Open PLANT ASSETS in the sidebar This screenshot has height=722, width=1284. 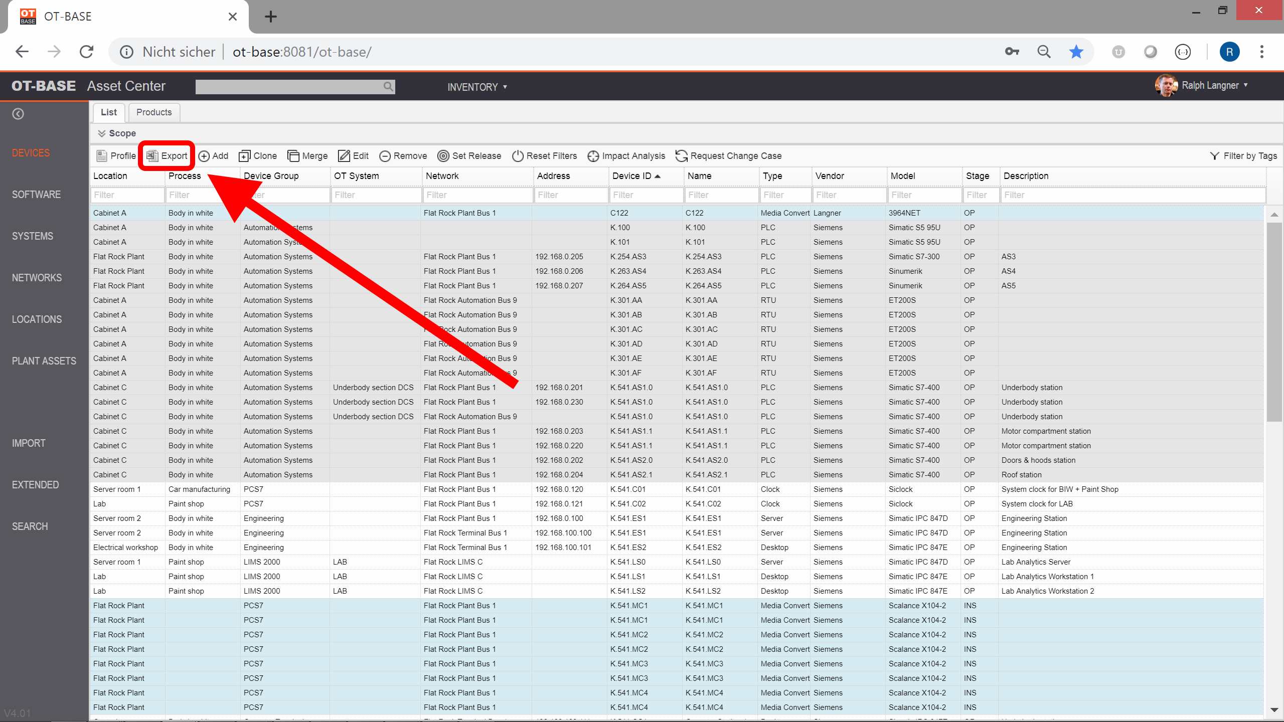click(44, 361)
